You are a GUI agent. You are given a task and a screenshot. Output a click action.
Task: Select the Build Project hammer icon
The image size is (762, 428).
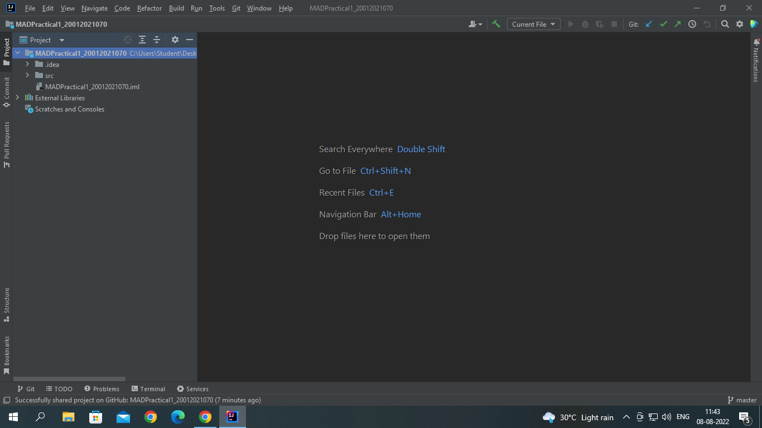click(x=496, y=24)
